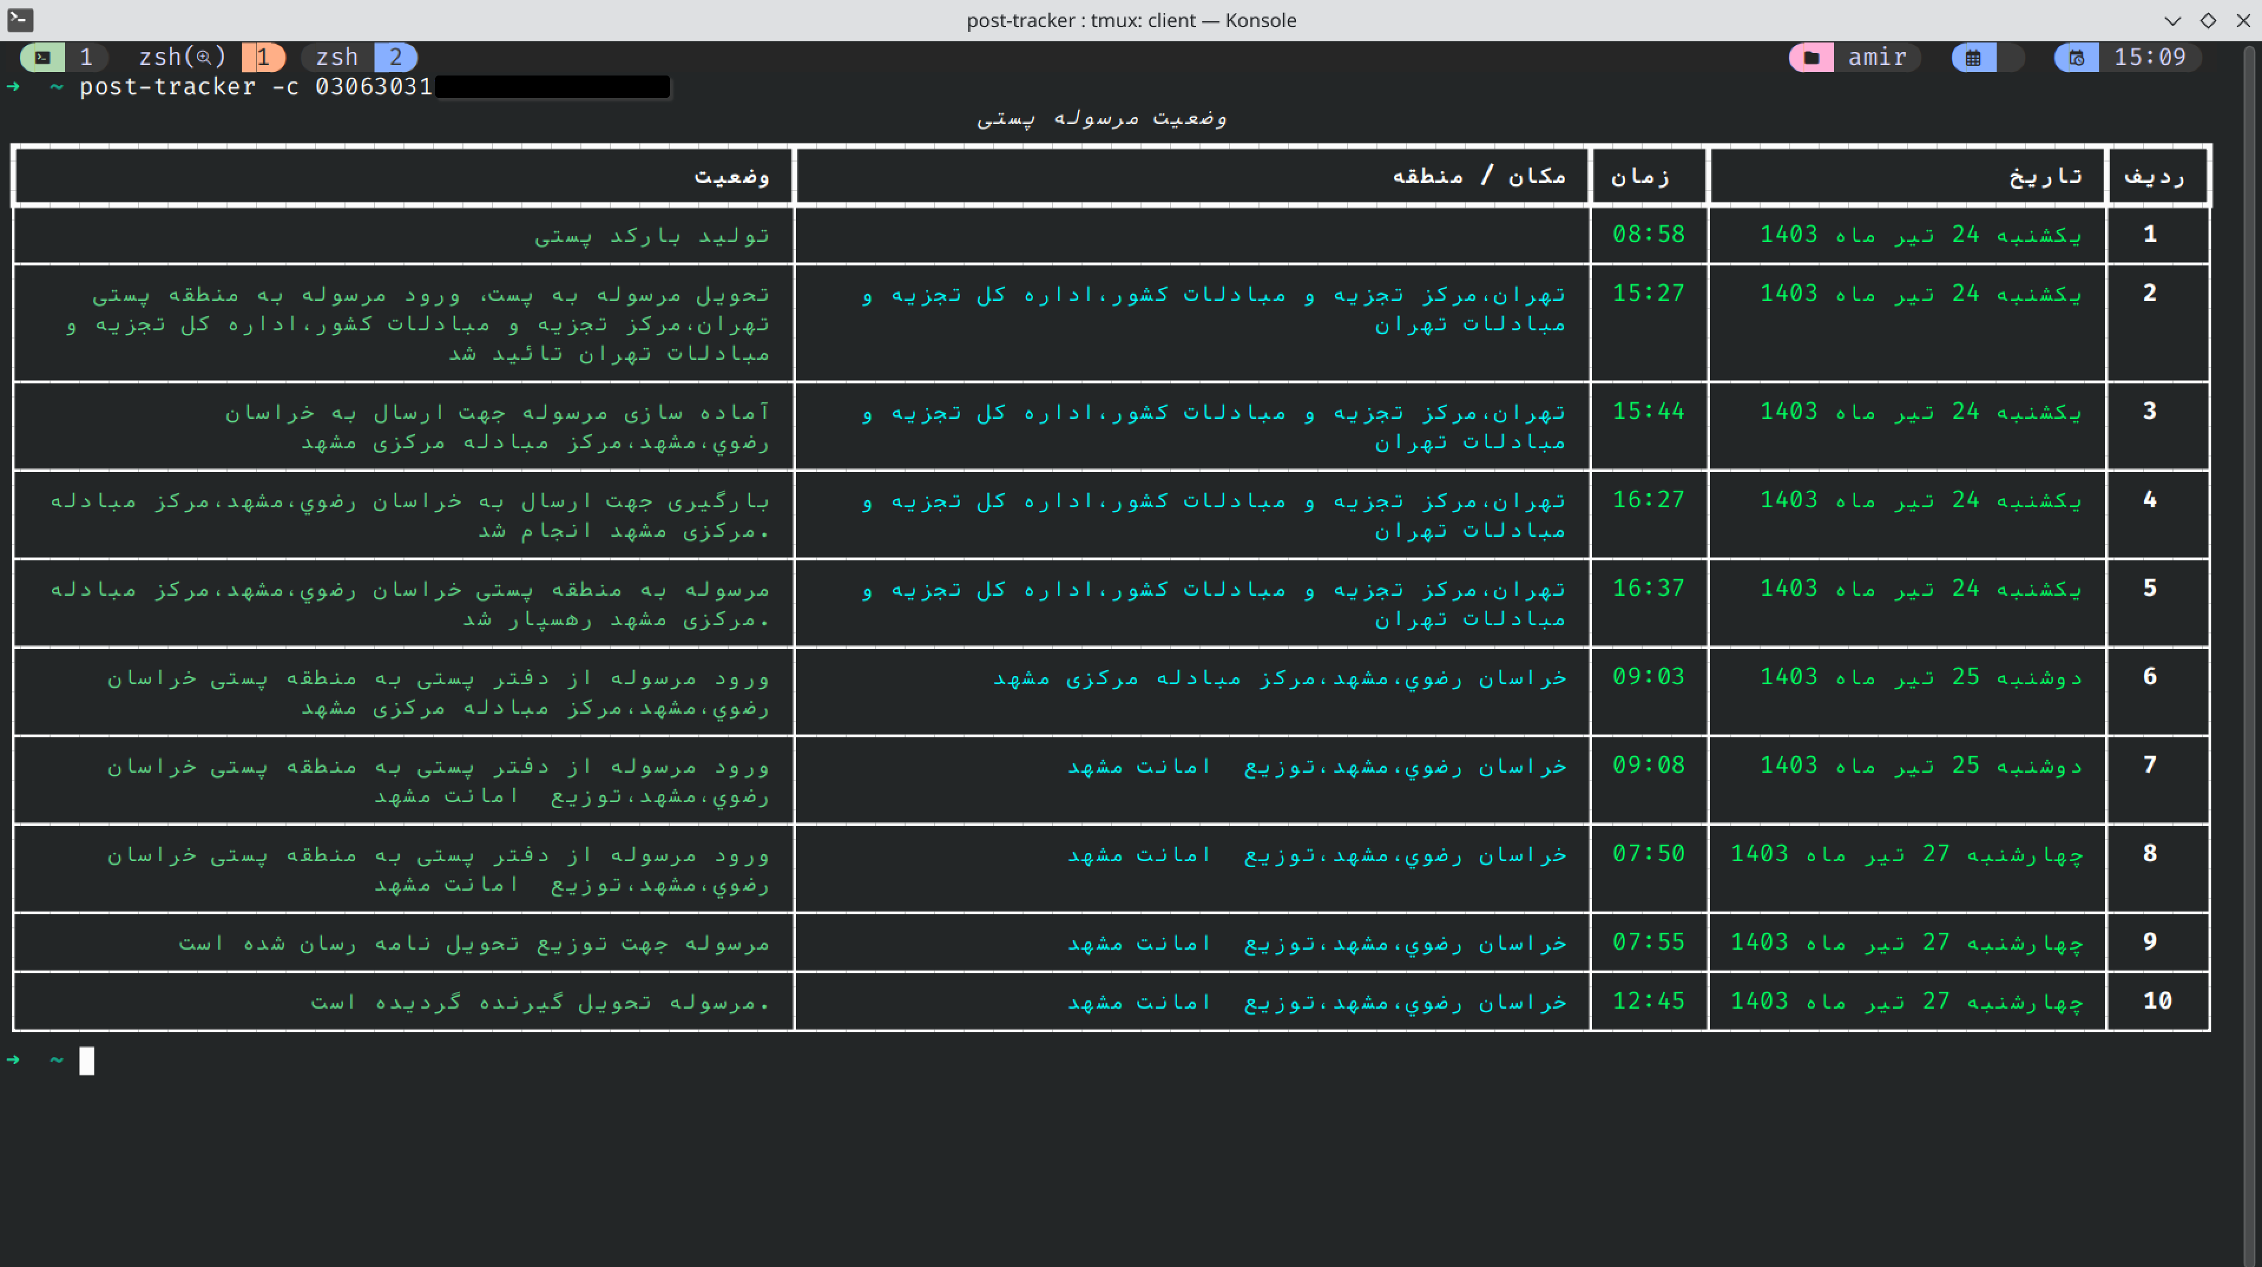Viewport: 2262px width, 1267px height.
Task: Click the green tmux session terminal icon
Action: [42, 58]
